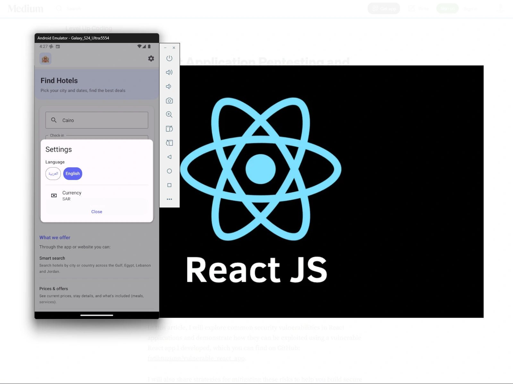Image resolution: width=513 pixels, height=384 pixels.
Task: Close the emulator toolbar panel
Action: tap(174, 48)
